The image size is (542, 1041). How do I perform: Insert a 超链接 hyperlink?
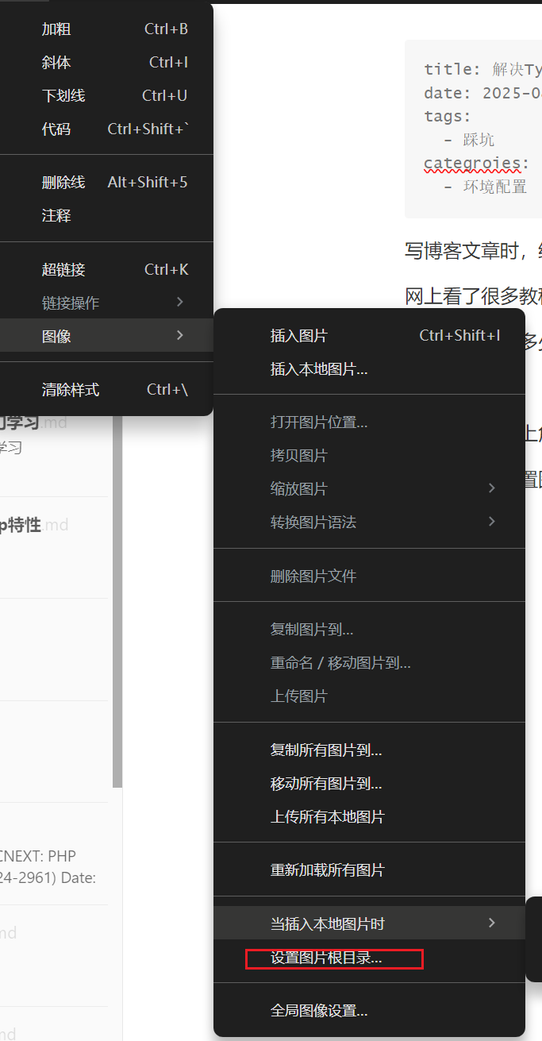(x=63, y=270)
